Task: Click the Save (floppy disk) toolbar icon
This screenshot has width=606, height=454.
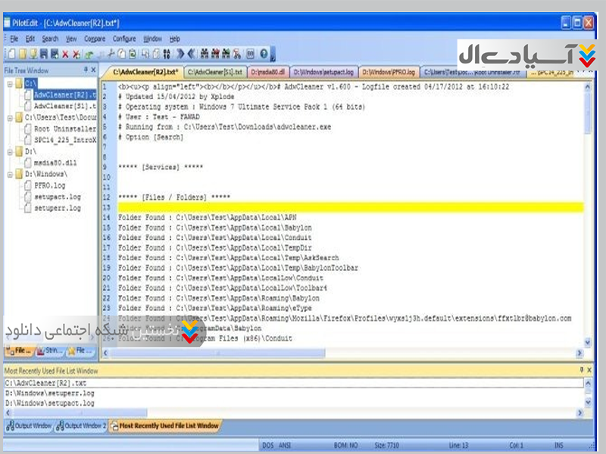Action: 43,54
